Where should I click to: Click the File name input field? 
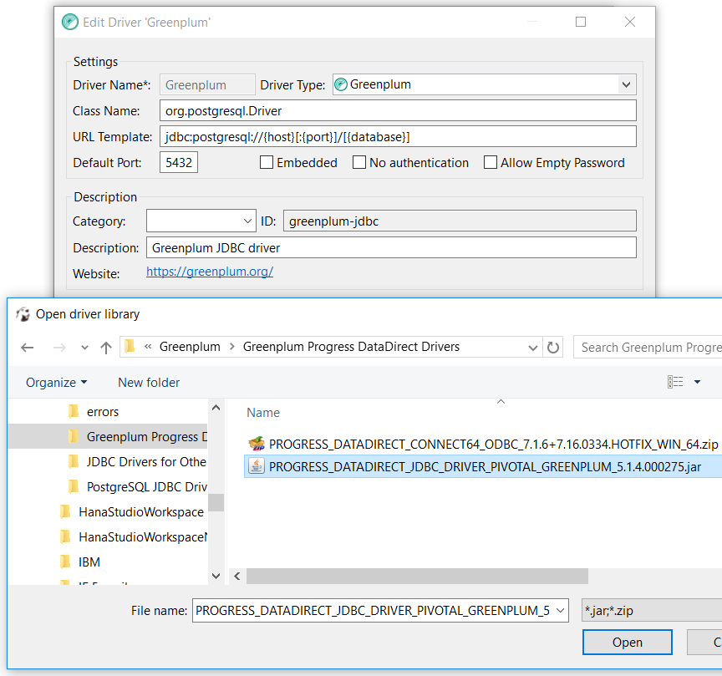pyautogui.click(x=373, y=611)
